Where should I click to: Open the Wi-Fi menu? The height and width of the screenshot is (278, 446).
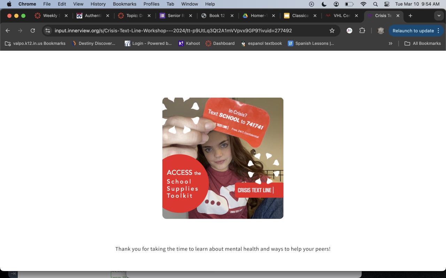click(x=363, y=4)
